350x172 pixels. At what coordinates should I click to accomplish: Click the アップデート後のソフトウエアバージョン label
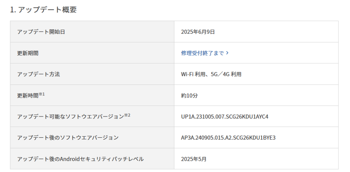point(68,138)
